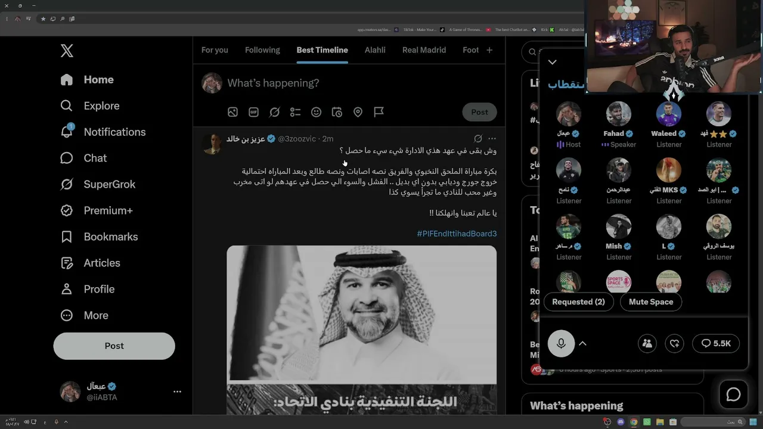Viewport: 763px width, 429px height.
Task: Open the #PIFEndIttihadBoard3 hashtag
Action: 457,234
